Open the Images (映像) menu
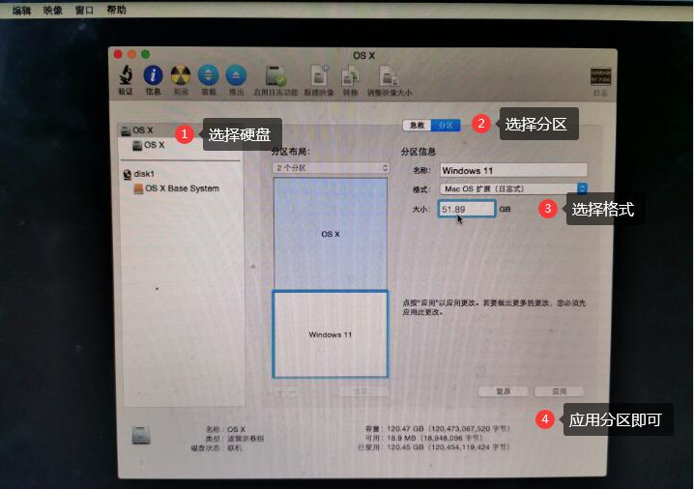694x489 pixels. tap(52, 10)
